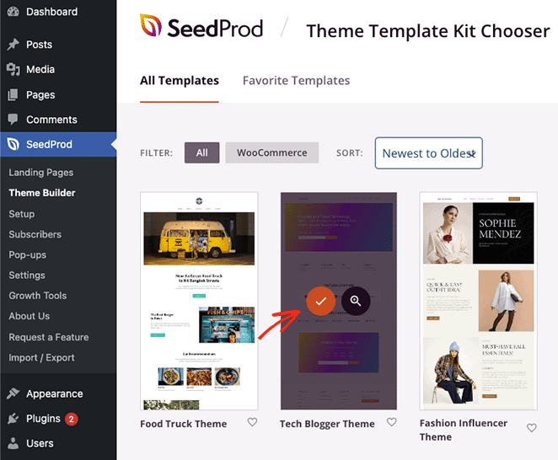Expand the Users menu in the sidebar
The image size is (558, 460).
point(40,443)
